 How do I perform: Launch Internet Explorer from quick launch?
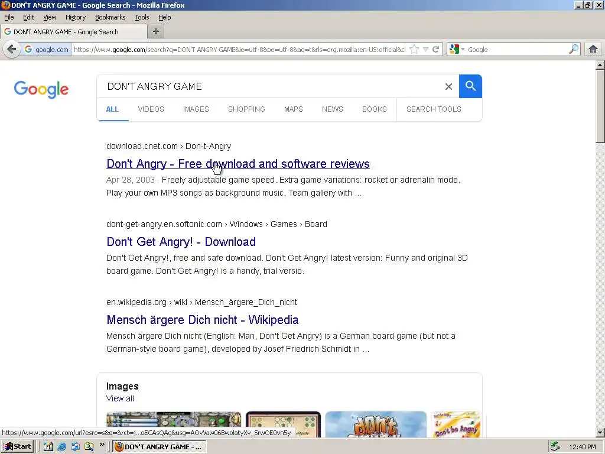tap(61, 447)
